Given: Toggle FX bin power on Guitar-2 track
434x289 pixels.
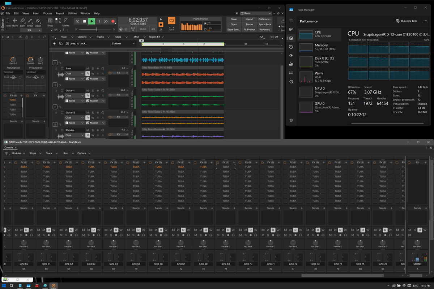Looking at the screenshot, I should [110, 117].
